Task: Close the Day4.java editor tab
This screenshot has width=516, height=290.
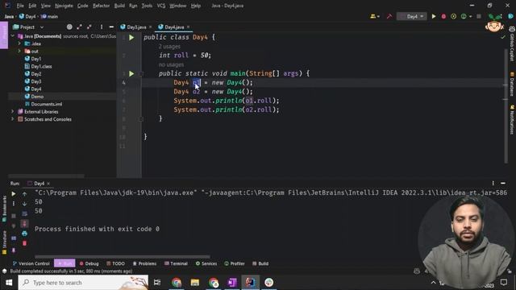Action: click(x=188, y=27)
